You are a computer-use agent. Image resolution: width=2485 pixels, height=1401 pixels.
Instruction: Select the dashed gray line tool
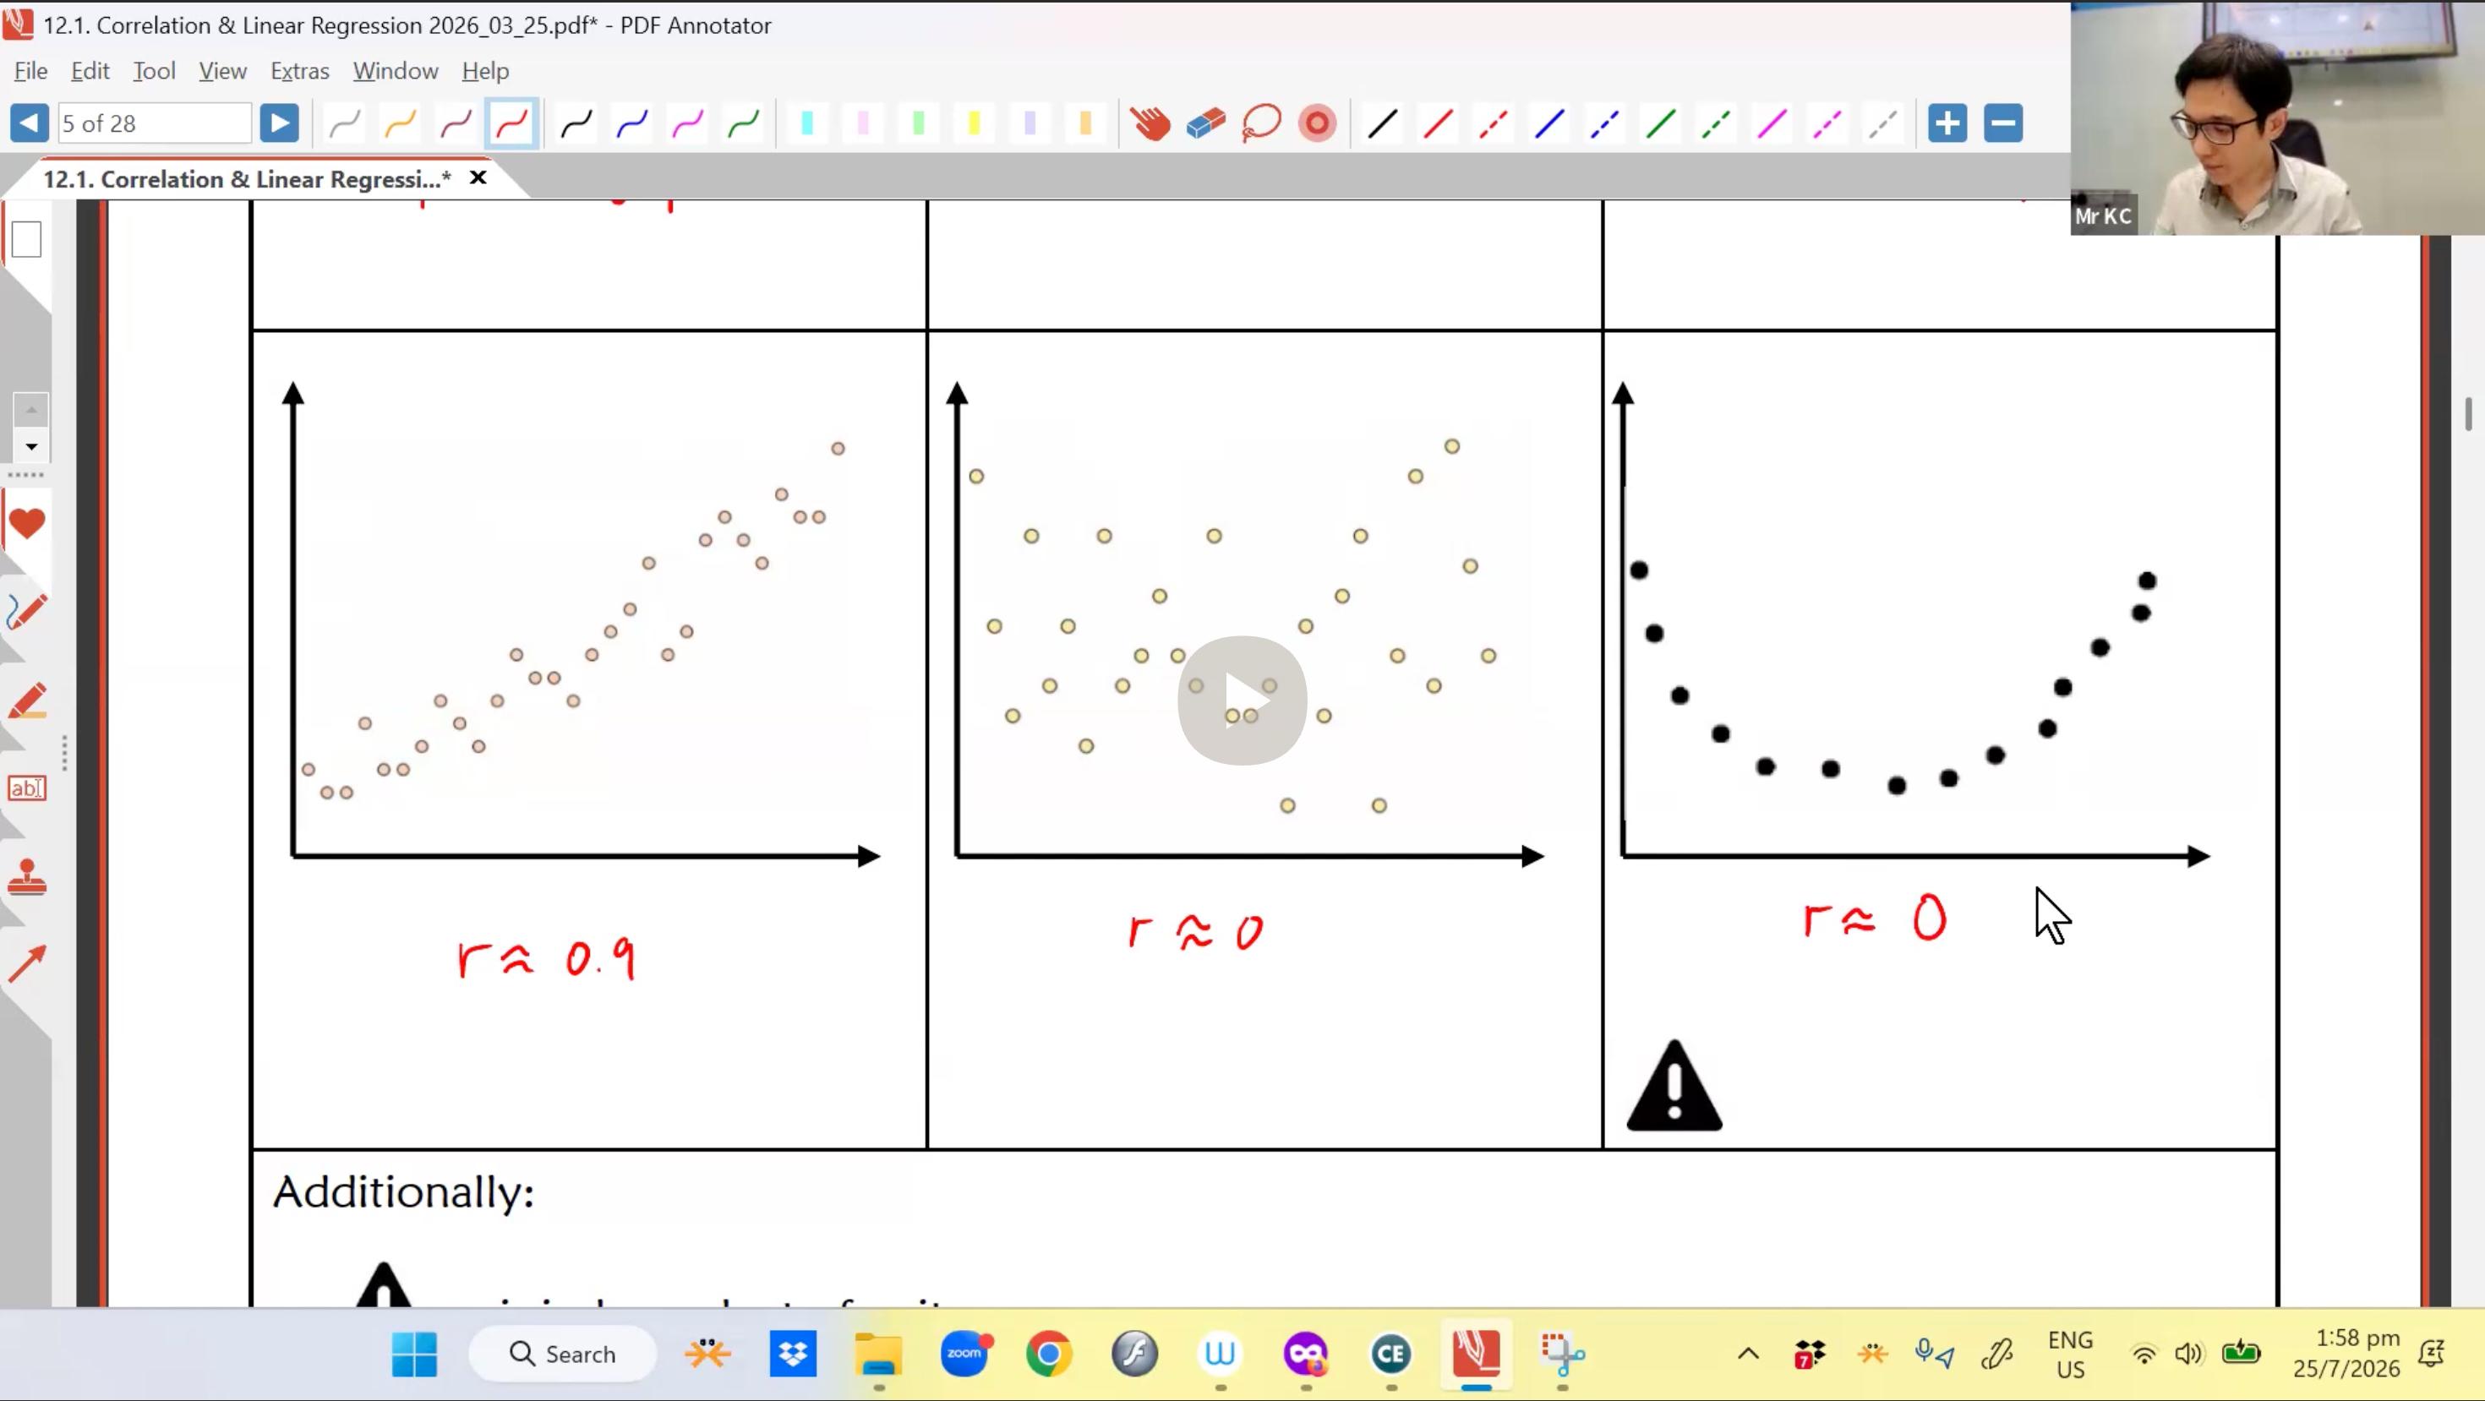point(1882,123)
